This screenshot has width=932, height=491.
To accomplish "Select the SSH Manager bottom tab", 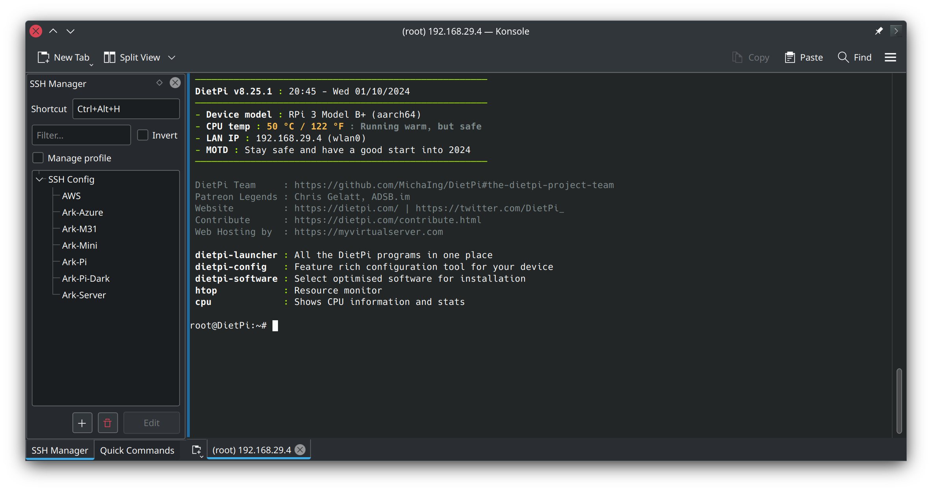I will pos(60,450).
